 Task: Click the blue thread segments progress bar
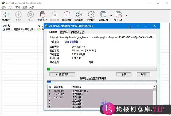[x=102, y=82]
